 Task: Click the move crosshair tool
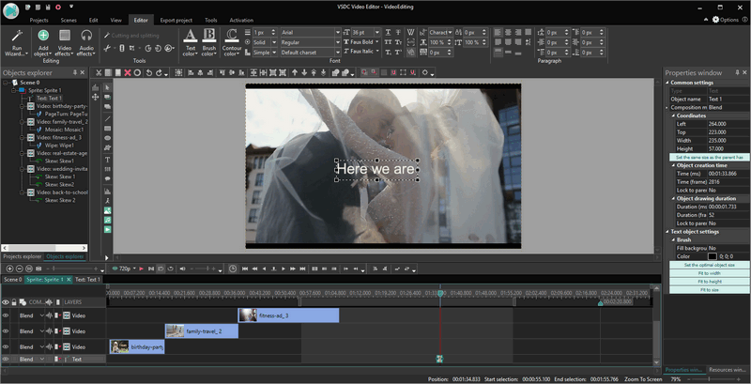(96, 97)
